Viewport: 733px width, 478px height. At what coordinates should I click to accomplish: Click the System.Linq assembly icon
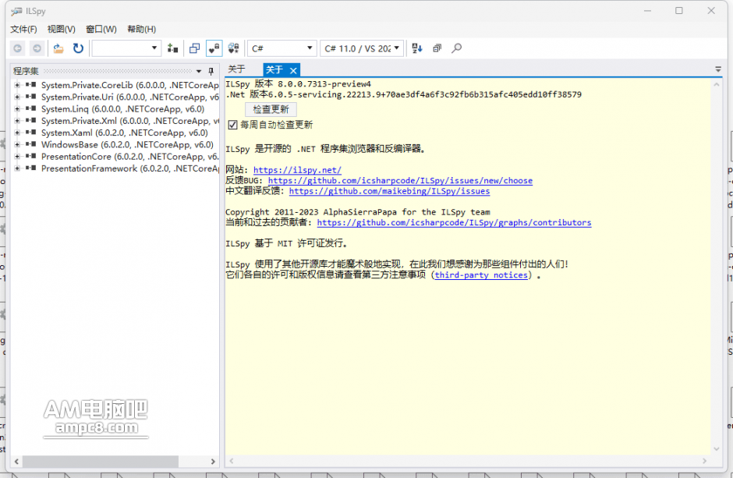(x=31, y=108)
